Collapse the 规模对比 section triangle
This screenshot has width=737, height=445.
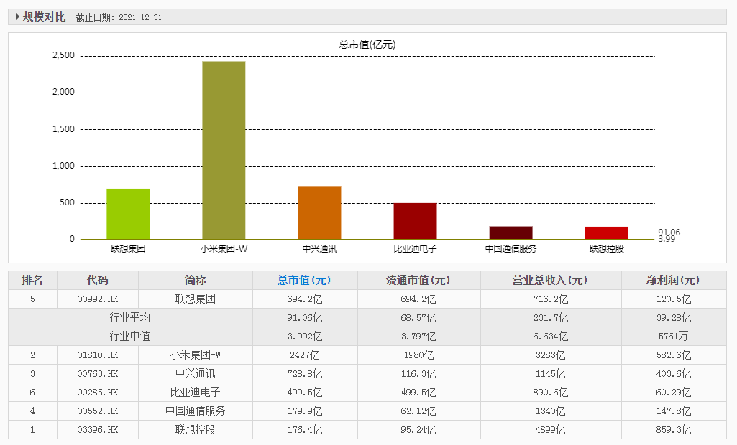coord(17,17)
